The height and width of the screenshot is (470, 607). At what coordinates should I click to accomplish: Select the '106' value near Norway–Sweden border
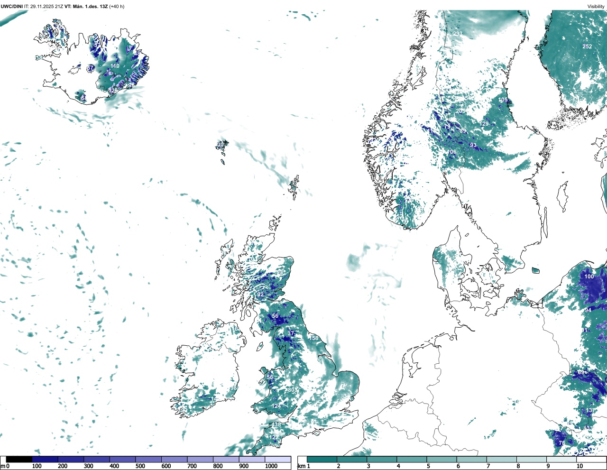coord(452,152)
